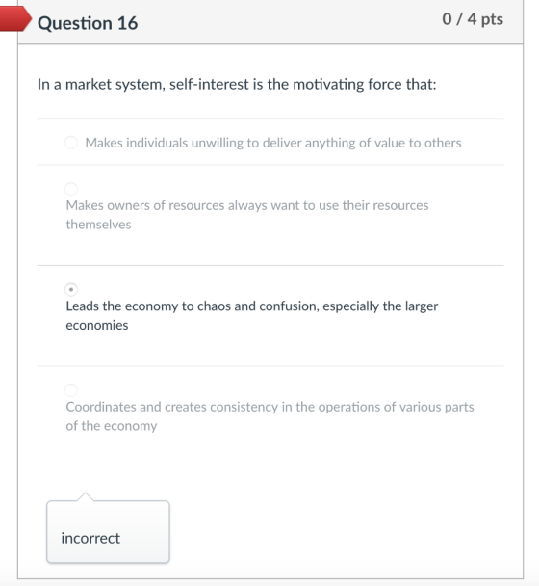Click 'of the economy' in the last answer
This screenshot has width=539, height=586.
coord(112,426)
